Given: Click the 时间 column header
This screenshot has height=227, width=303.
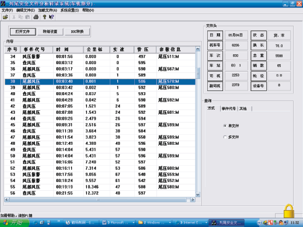Looking at the screenshot, I should (x=68, y=50).
